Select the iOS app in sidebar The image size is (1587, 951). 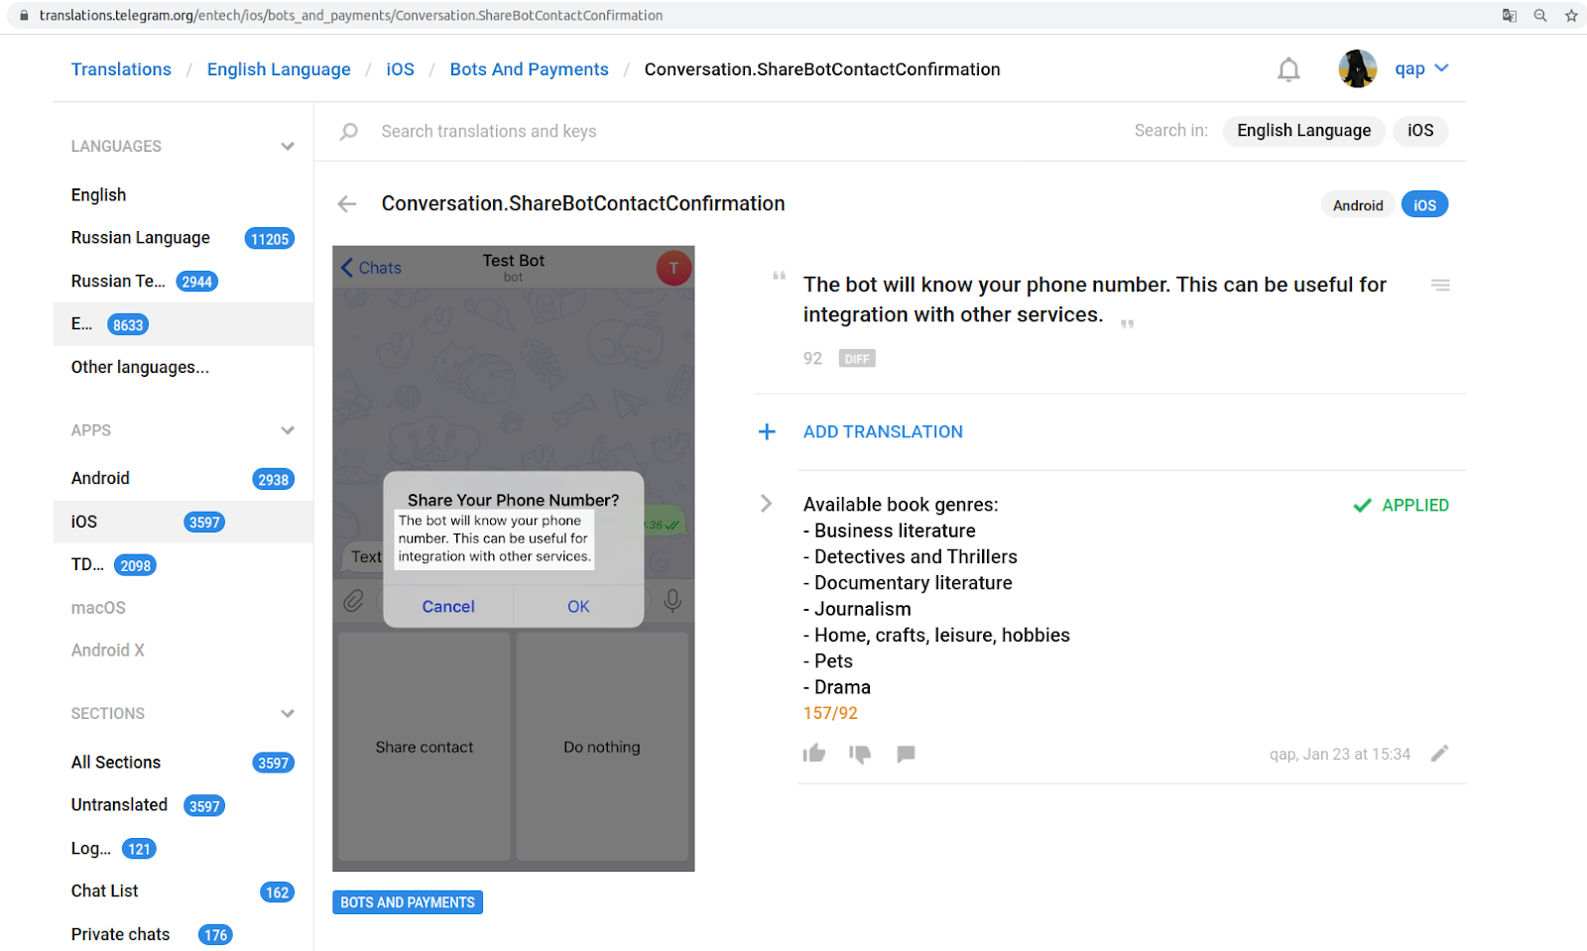pyautogui.click(x=183, y=522)
